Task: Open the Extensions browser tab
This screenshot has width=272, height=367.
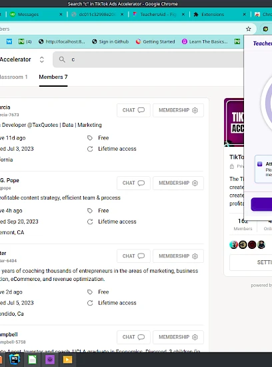Action: point(213,15)
